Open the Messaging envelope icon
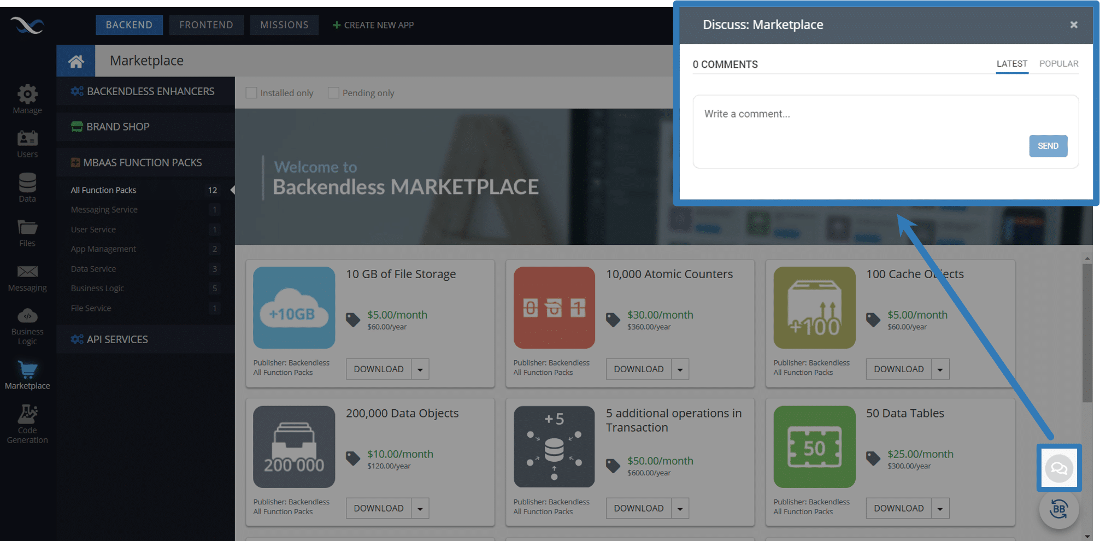Screen dimensions: 1100x541 point(27,272)
